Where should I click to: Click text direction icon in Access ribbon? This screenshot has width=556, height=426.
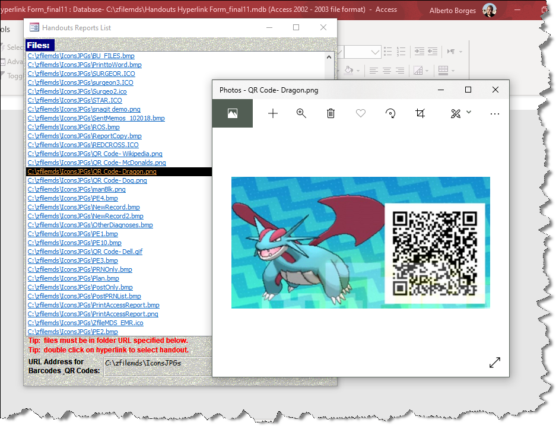coord(451,52)
